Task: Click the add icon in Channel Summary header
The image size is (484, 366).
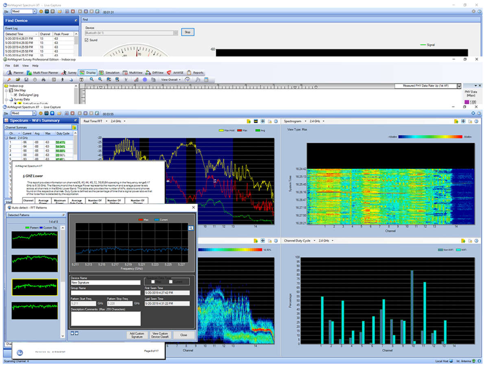Action: [74, 127]
